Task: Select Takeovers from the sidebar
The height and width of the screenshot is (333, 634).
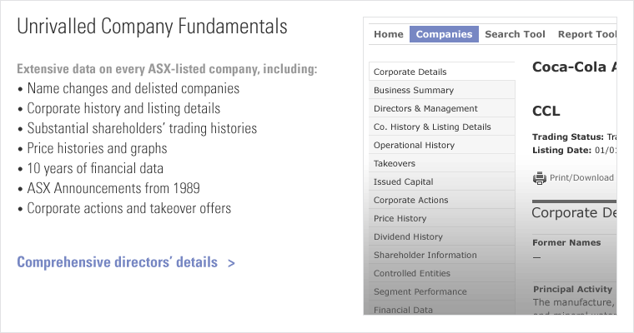Action: [395, 164]
